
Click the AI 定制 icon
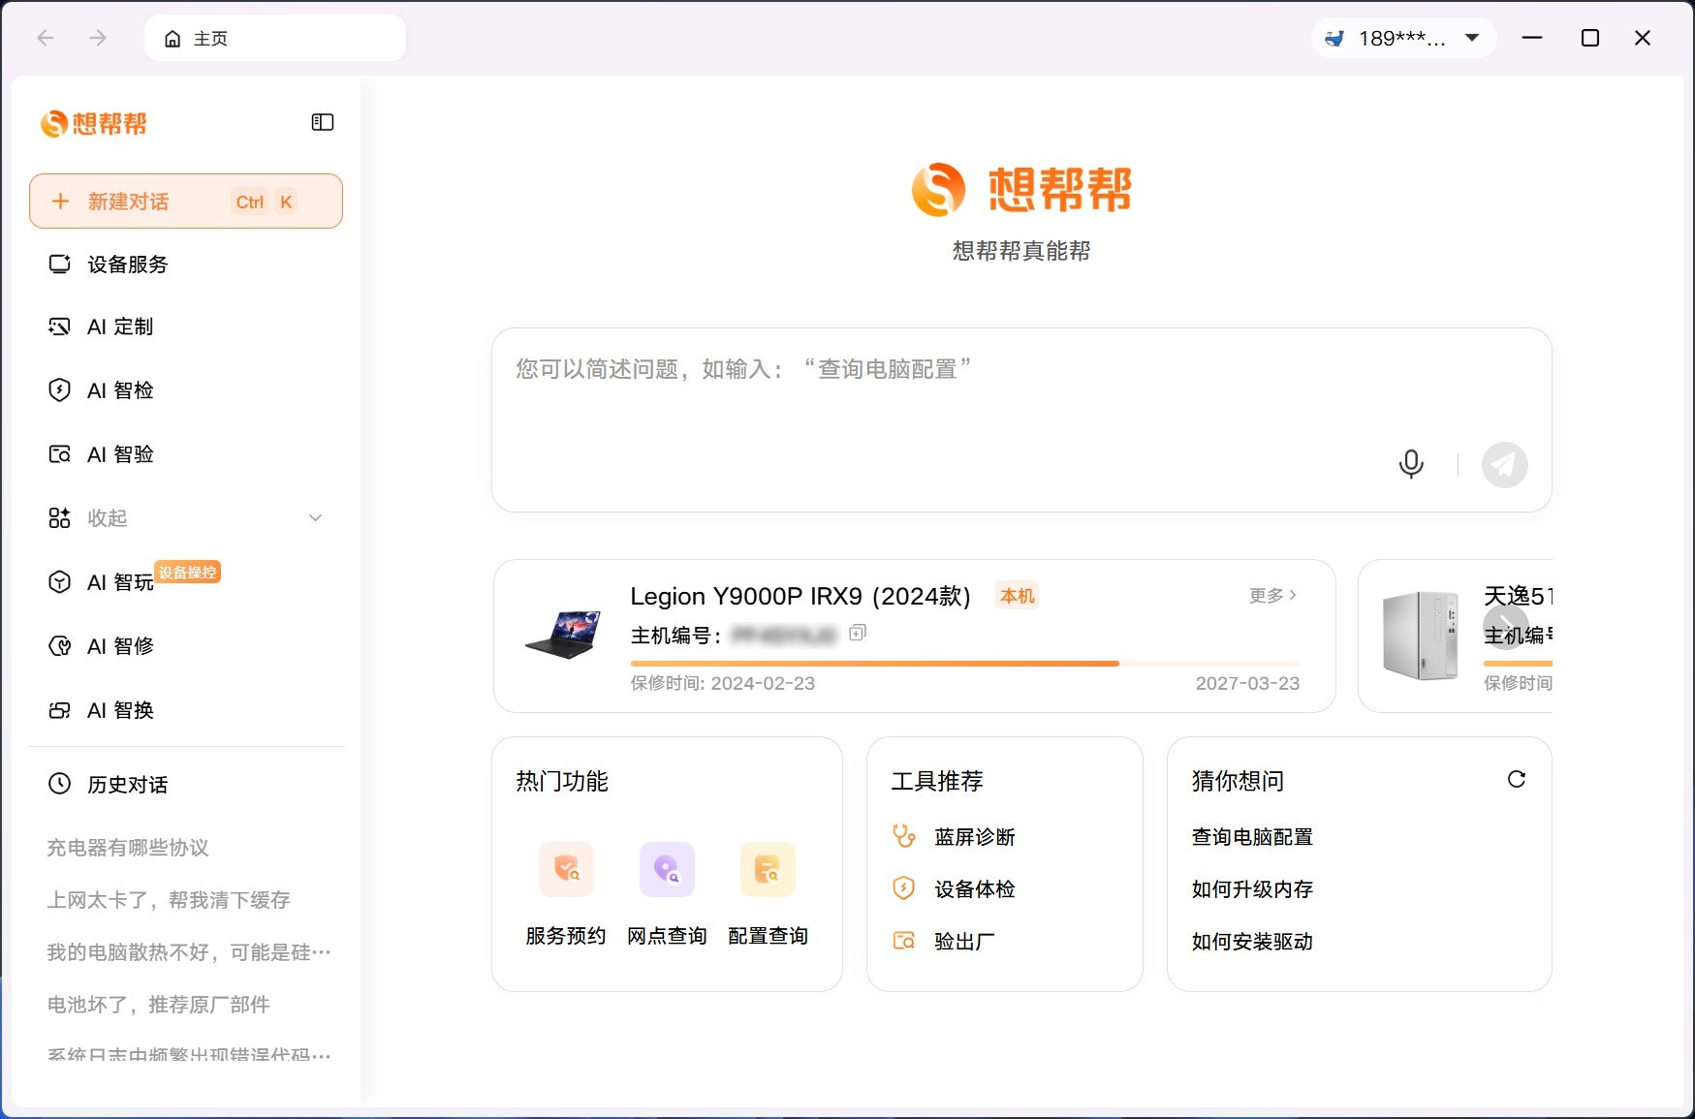click(59, 326)
